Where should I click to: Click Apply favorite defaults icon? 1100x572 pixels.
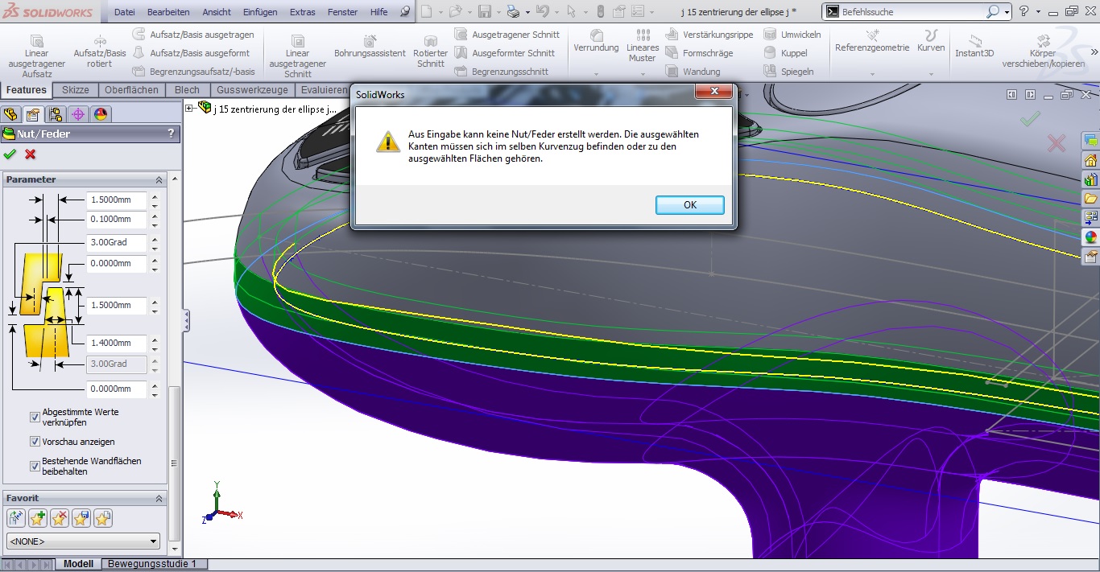[x=16, y=518]
